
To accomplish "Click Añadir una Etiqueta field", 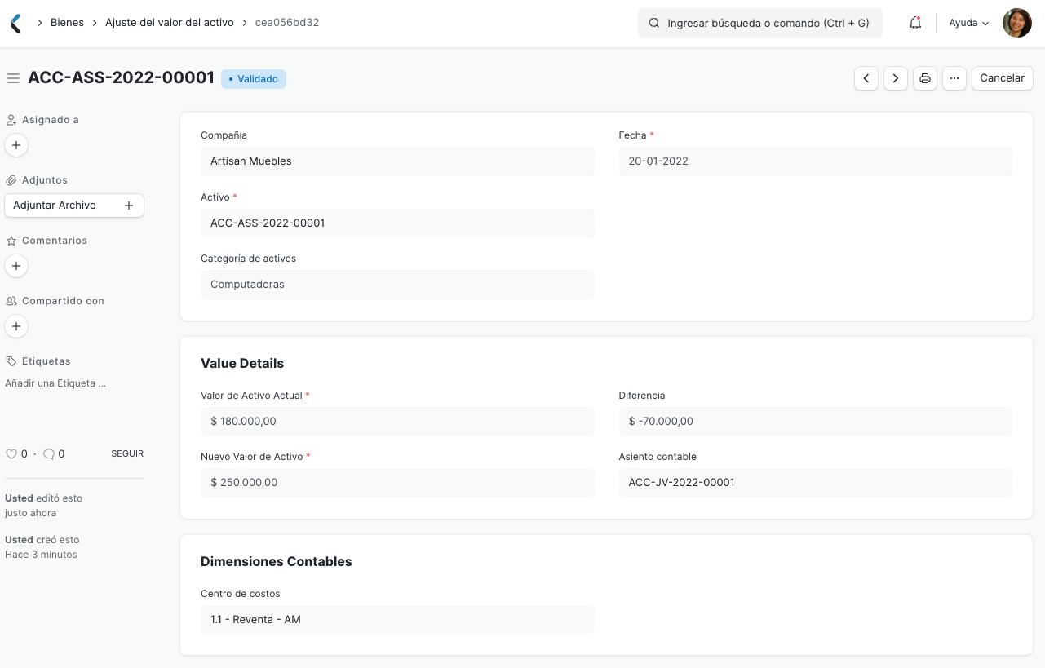I will (55, 383).
